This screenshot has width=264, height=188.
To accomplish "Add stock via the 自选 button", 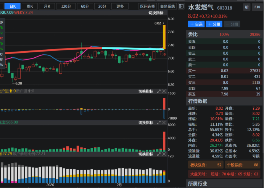I will 196,24.
